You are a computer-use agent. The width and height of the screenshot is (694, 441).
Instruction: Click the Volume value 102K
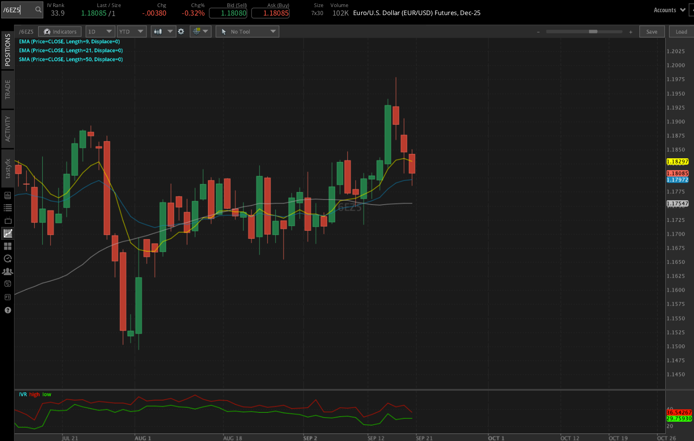tap(340, 13)
